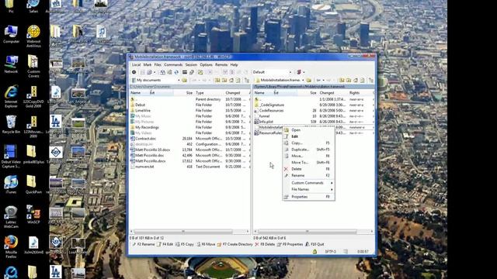
Task: Click the red session icon next to Default
Action: (x=299, y=72)
